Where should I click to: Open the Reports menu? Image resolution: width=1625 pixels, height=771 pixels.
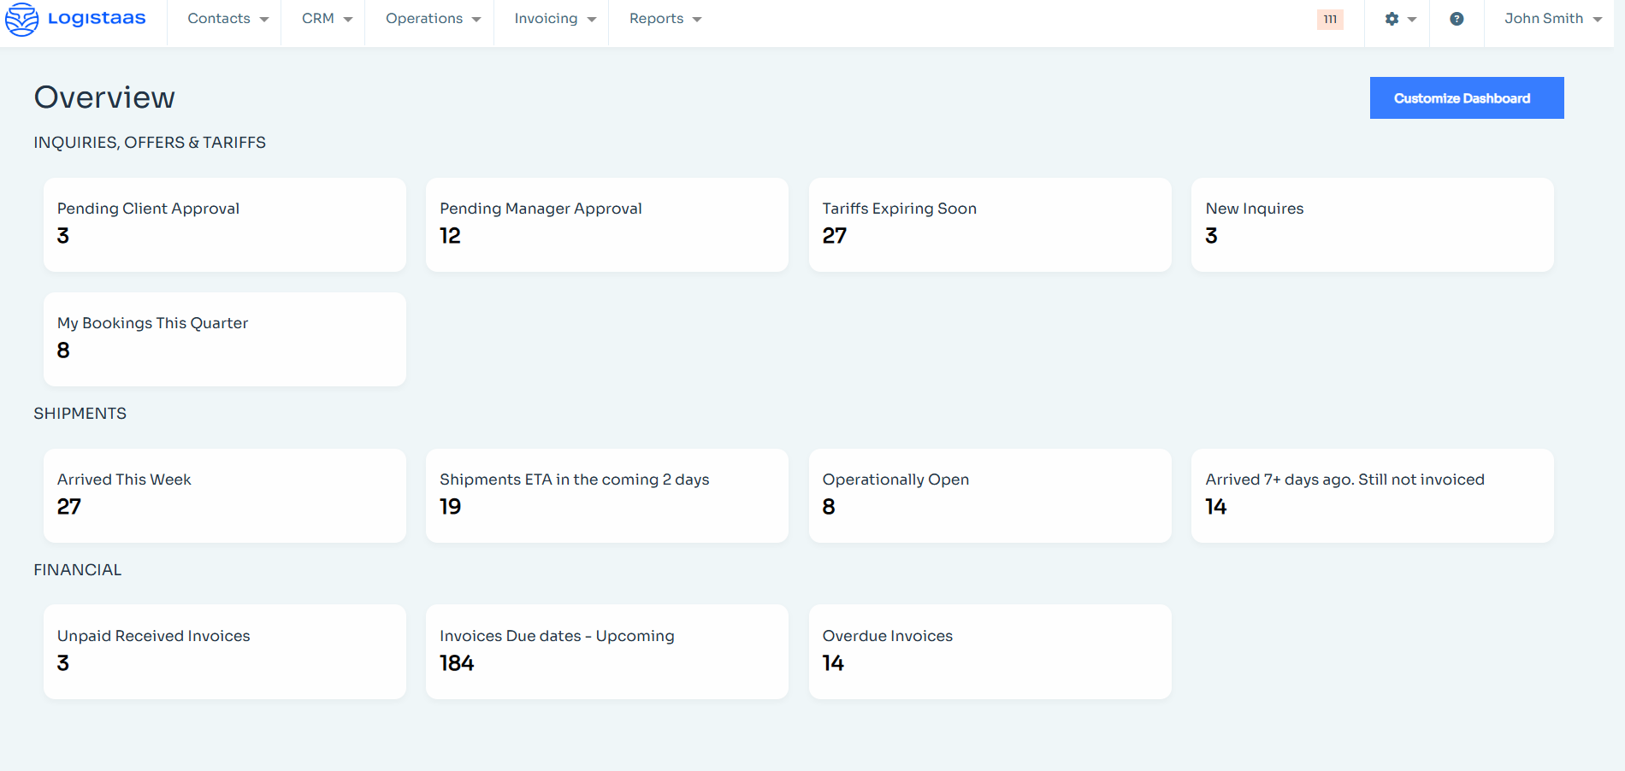(665, 19)
